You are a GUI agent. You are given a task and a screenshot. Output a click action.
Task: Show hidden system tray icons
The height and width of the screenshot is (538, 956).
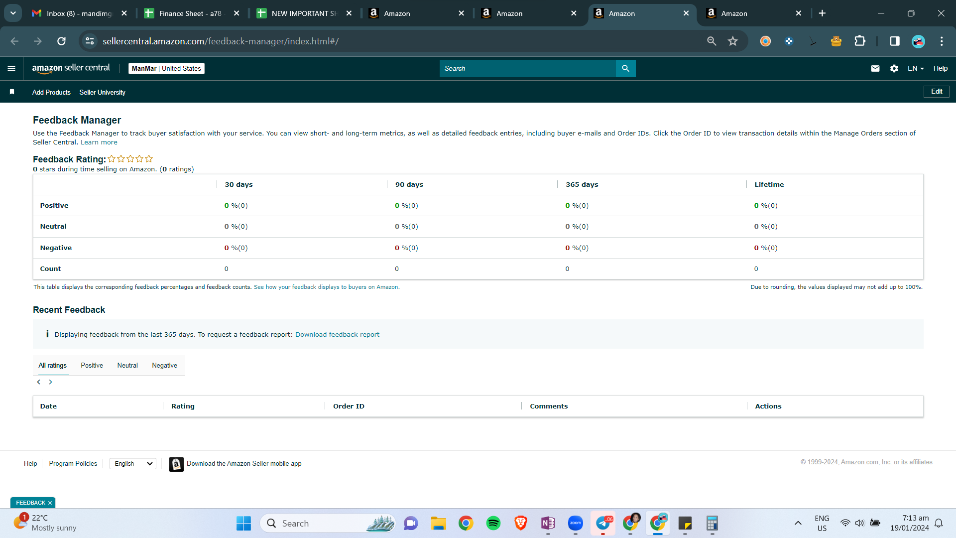[798, 523]
